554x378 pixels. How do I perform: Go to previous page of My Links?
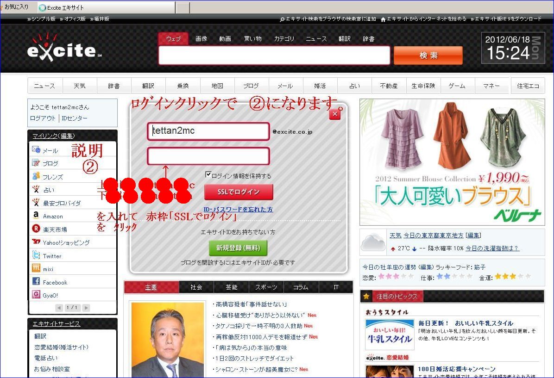pos(59,308)
